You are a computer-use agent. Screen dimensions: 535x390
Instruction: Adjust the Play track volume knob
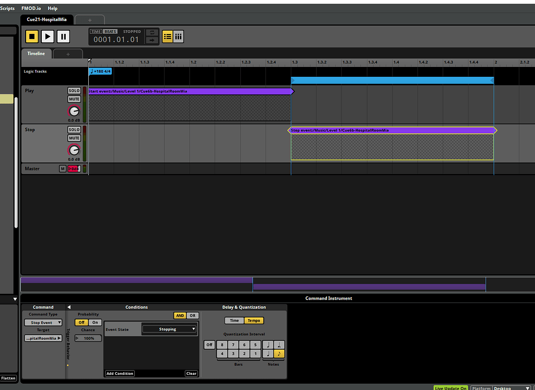74,111
